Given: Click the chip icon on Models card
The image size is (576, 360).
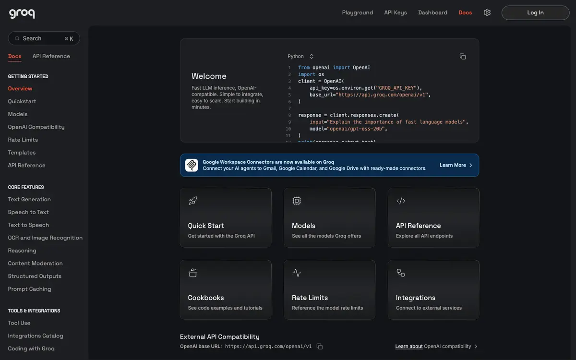Looking at the screenshot, I should coord(297,201).
